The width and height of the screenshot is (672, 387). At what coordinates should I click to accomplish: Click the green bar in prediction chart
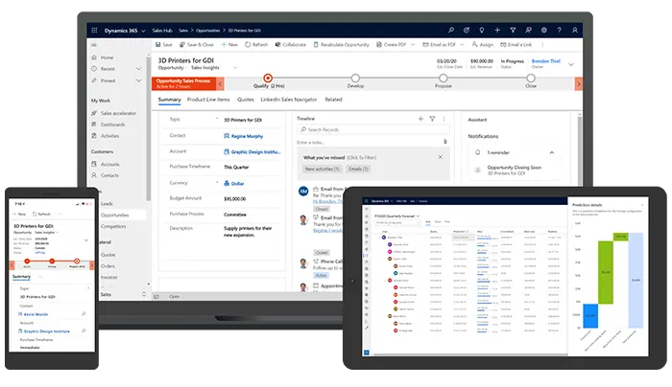tap(604, 271)
